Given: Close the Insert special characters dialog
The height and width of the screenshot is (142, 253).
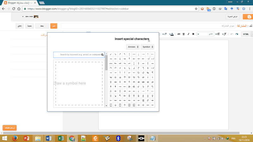Looking at the screenshot, I should (149, 41).
